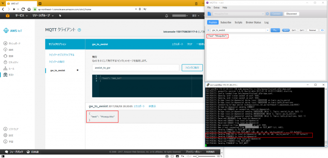Viewport: 328px width, 158px height.
Task: Select QoS 1 in MQTT.fx
Action: pos(294,30)
